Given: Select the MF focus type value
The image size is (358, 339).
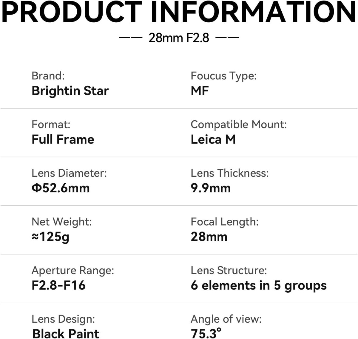Looking at the screenshot, I should (x=200, y=91).
